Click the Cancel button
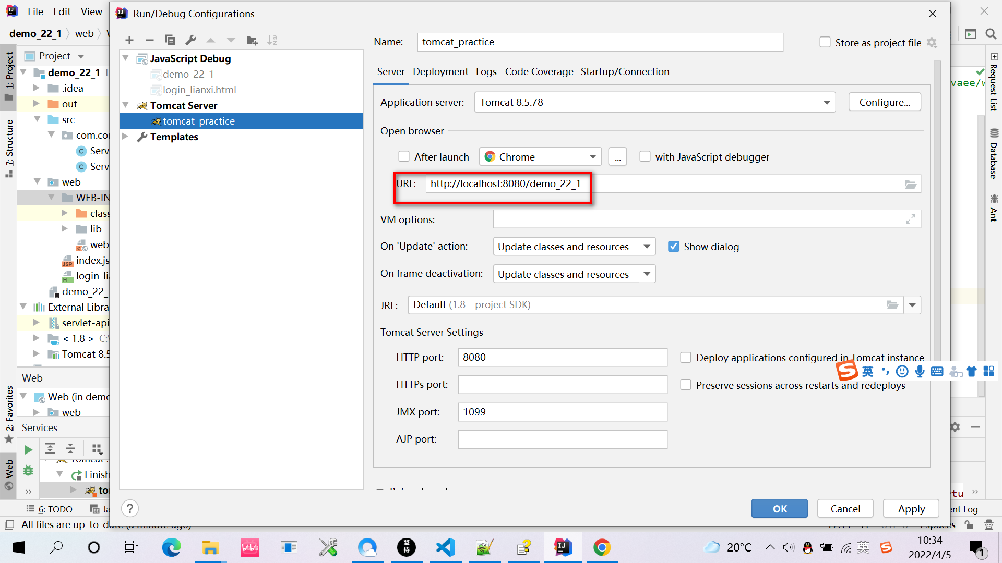Image resolution: width=1002 pixels, height=563 pixels. click(x=845, y=508)
